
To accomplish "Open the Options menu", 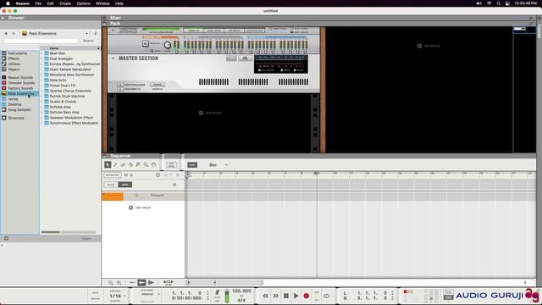I will (83, 3).
